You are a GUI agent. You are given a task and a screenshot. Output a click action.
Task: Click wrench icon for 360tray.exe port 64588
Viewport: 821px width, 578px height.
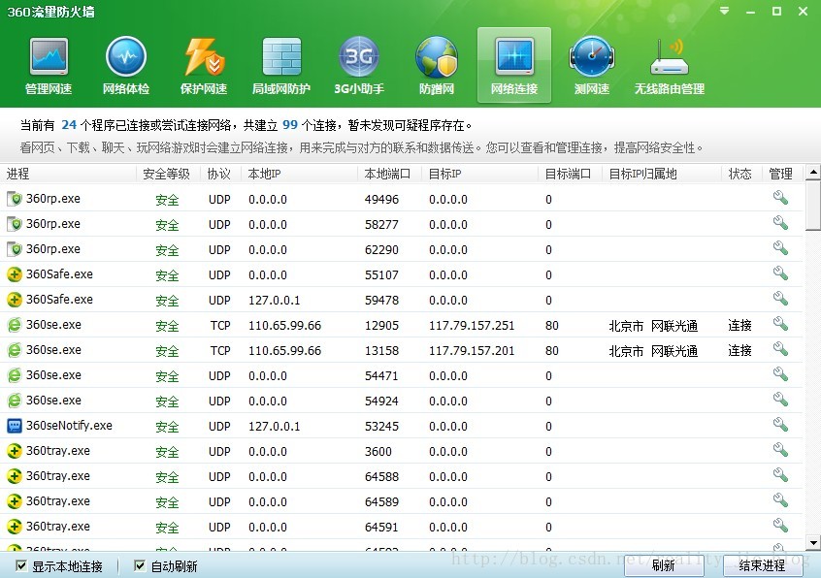(x=780, y=475)
